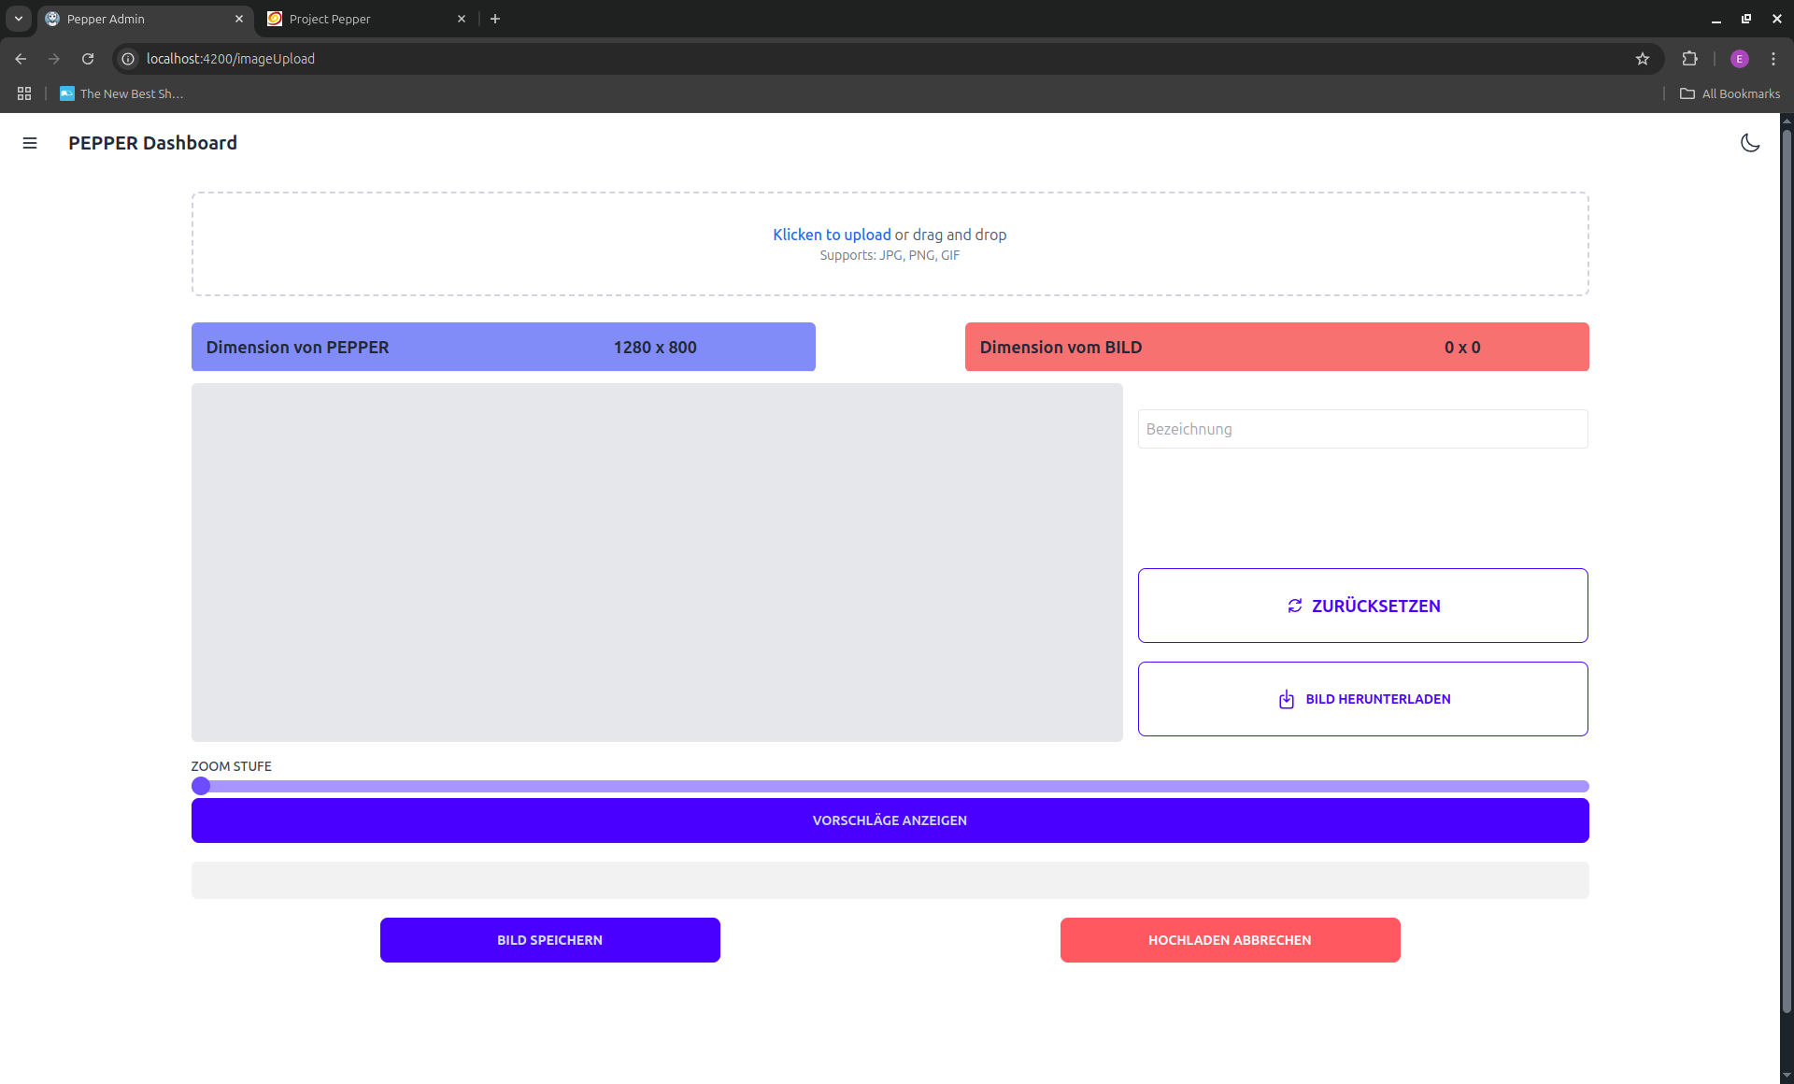Click the middle of the Zoom Stufe track
Viewport: 1794px width, 1084px height.
tap(890, 786)
